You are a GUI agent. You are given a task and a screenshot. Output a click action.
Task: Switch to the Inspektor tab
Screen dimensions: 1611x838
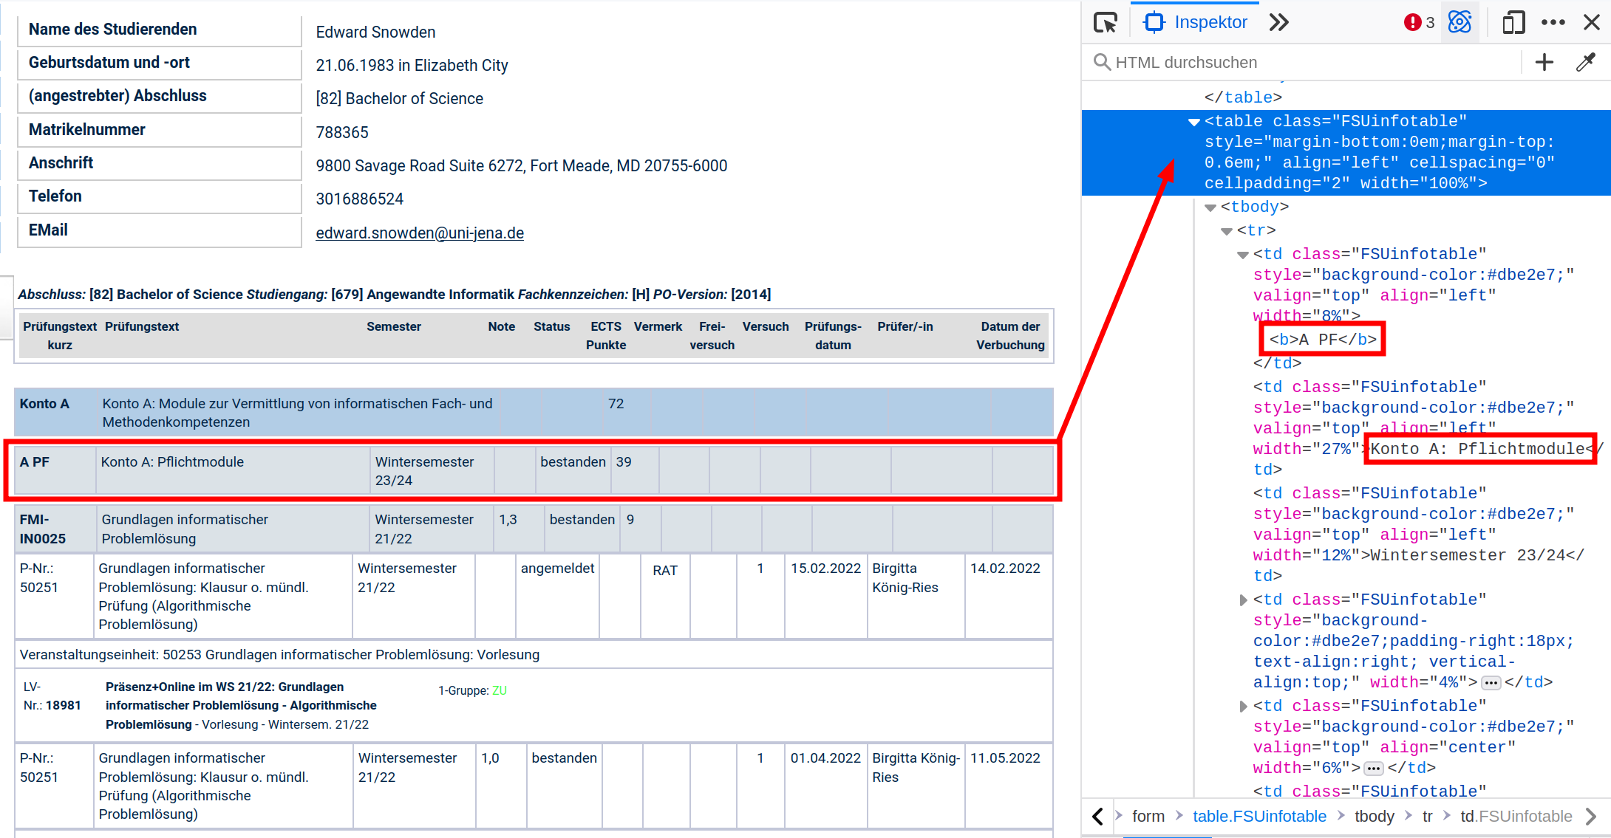(x=1196, y=22)
